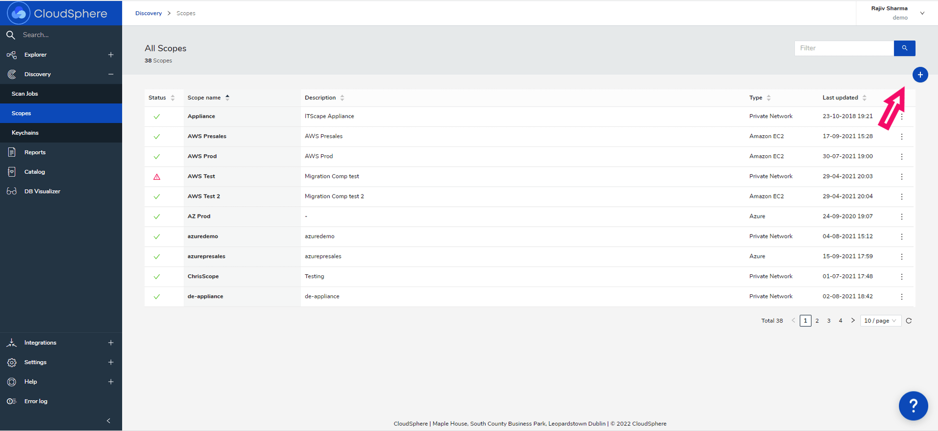Viewport: 938px width, 431px height.
Task: Open the actions menu for the ChrisScope row
Action: pos(902,277)
